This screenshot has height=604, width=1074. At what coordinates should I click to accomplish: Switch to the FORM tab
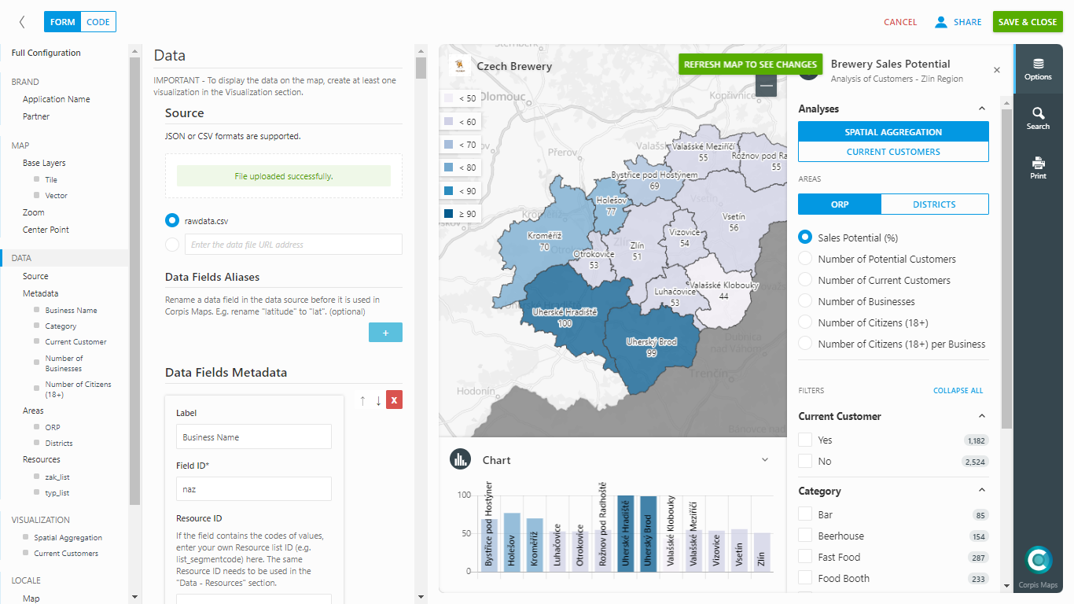coord(63,22)
